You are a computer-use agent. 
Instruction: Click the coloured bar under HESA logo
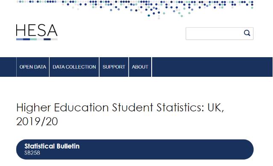(x=37, y=39)
